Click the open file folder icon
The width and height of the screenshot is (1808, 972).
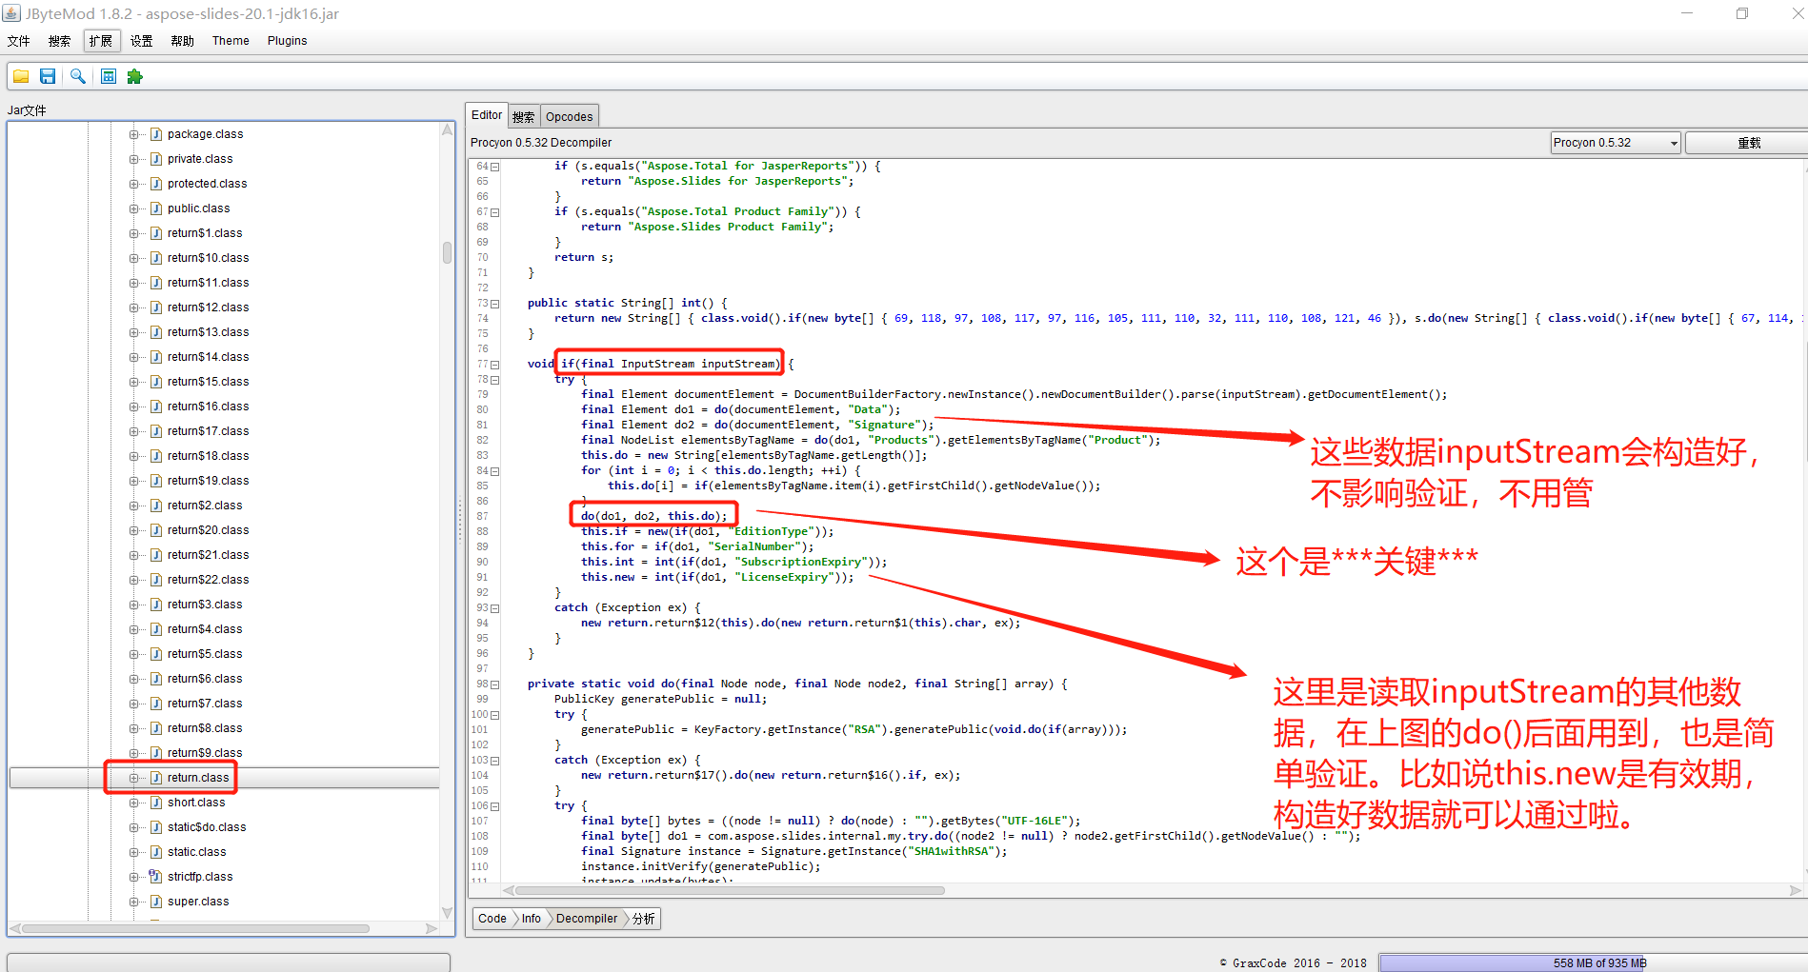click(x=21, y=76)
